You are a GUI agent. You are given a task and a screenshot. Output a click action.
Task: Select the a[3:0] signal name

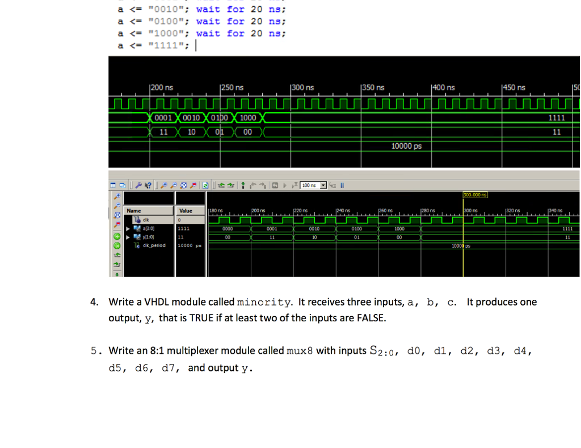click(x=149, y=228)
